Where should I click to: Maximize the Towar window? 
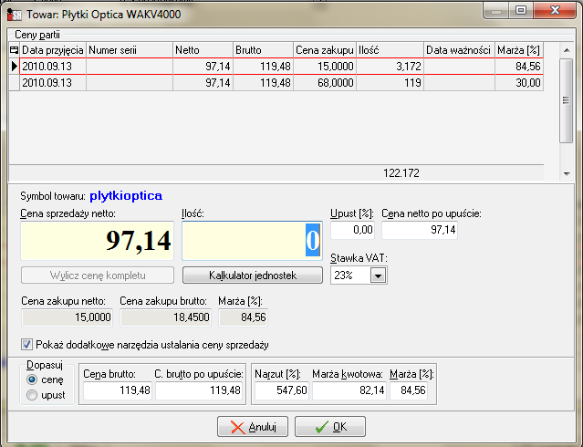521,10
